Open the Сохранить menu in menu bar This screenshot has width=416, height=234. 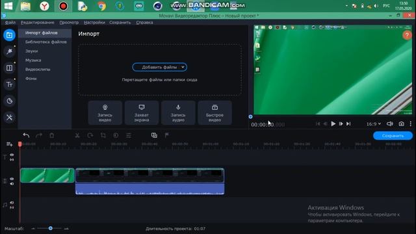click(120, 23)
